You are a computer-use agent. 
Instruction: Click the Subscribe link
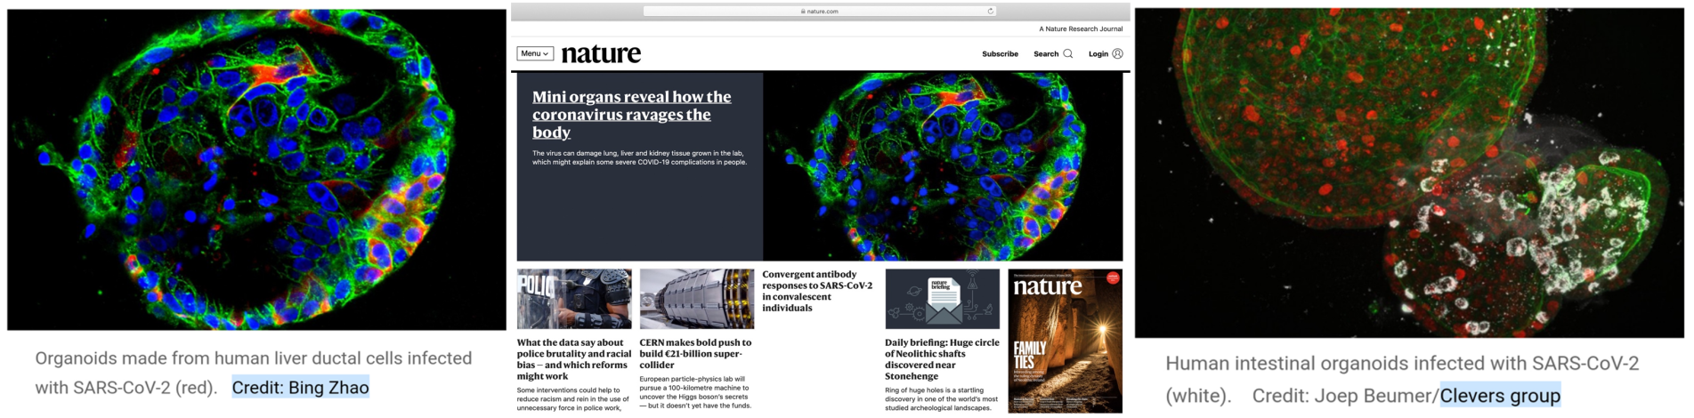1000,54
